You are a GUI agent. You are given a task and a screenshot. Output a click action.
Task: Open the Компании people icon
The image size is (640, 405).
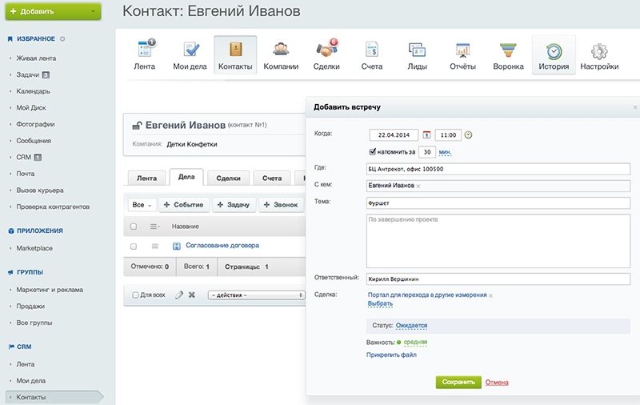[x=281, y=50]
